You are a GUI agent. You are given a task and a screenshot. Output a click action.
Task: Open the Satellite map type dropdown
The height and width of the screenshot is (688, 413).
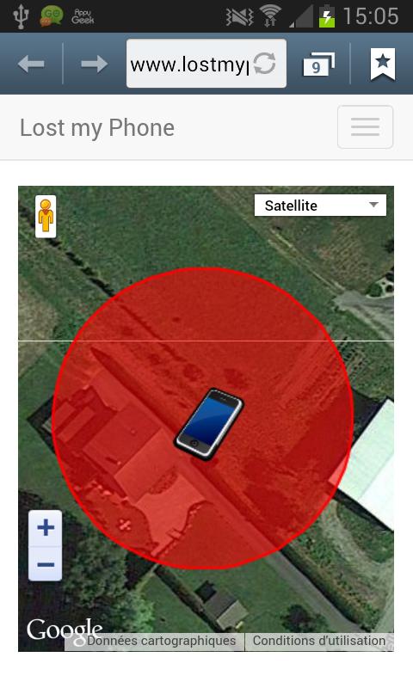320,206
